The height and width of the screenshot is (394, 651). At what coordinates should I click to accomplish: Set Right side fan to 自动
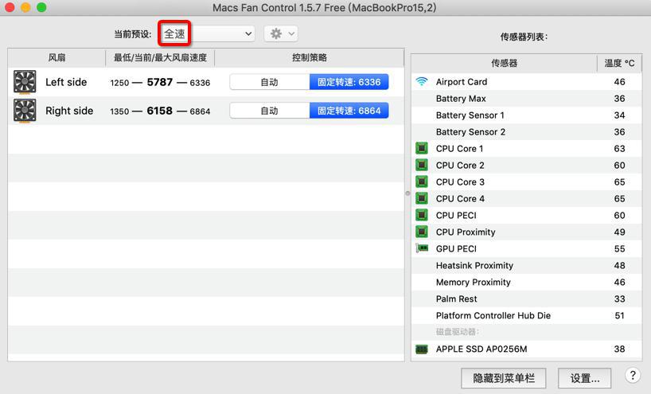tap(270, 111)
